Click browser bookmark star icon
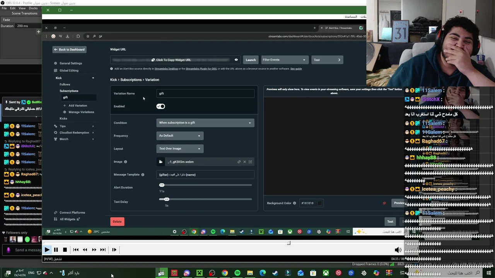The height and width of the screenshot is (278, 495). pos(88,36)
